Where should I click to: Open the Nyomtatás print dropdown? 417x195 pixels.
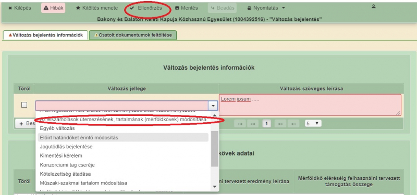pos(266,8)
